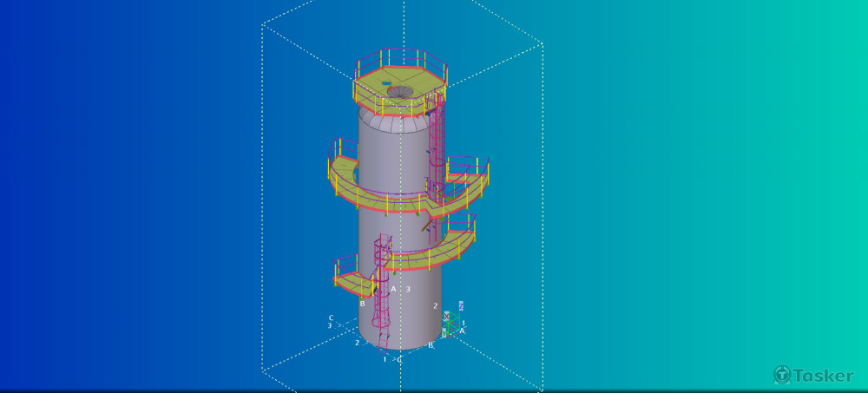Select the upper caged ladder
Screen dimensions: 868x393
pyautogui.click(x=436, y=147)
